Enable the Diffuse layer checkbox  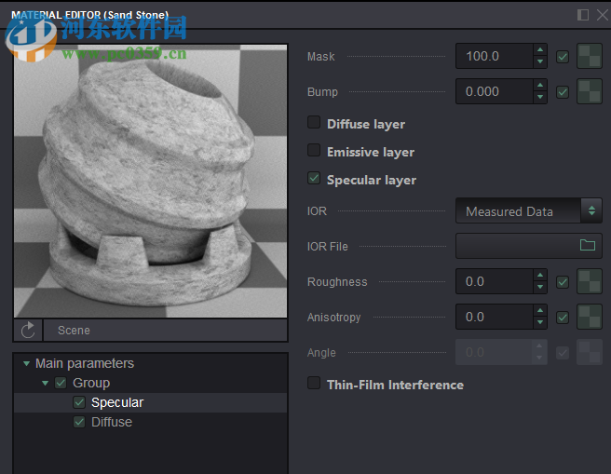point(314,124)
